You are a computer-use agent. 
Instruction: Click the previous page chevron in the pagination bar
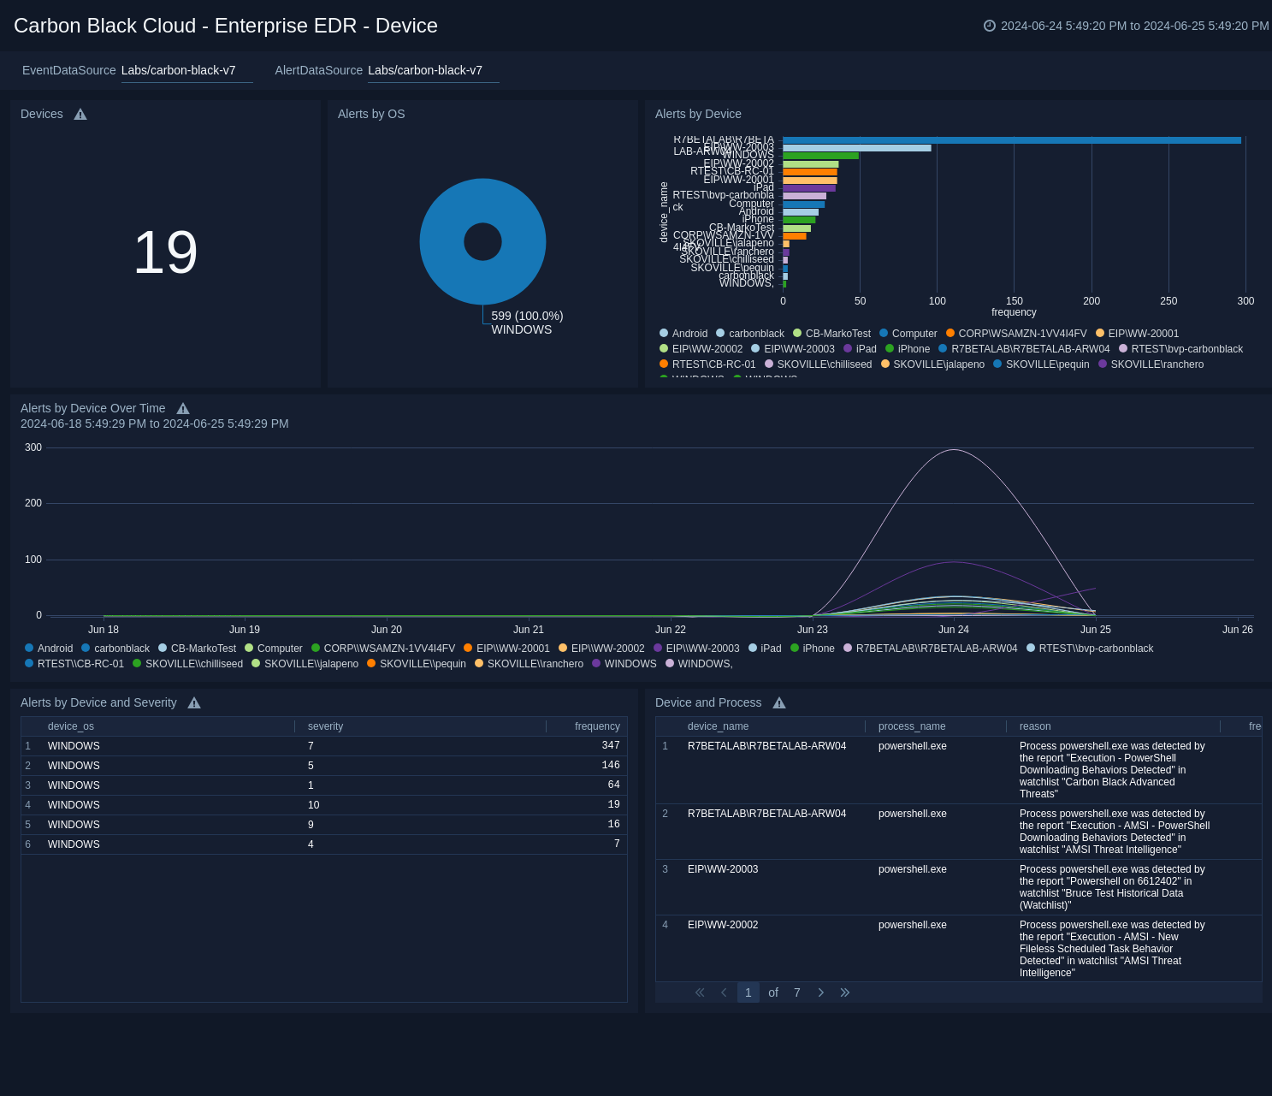(x=724, y=992)
